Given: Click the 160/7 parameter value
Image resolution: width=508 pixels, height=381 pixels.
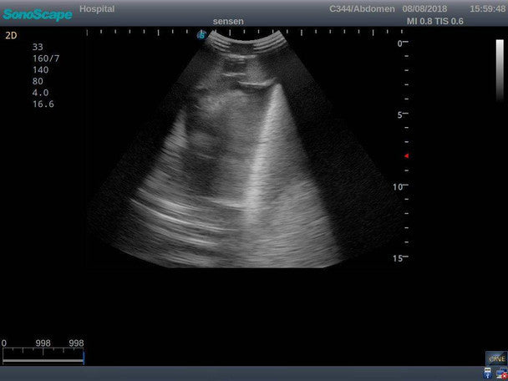Looking at the screenshot, I should click(46, 58).
